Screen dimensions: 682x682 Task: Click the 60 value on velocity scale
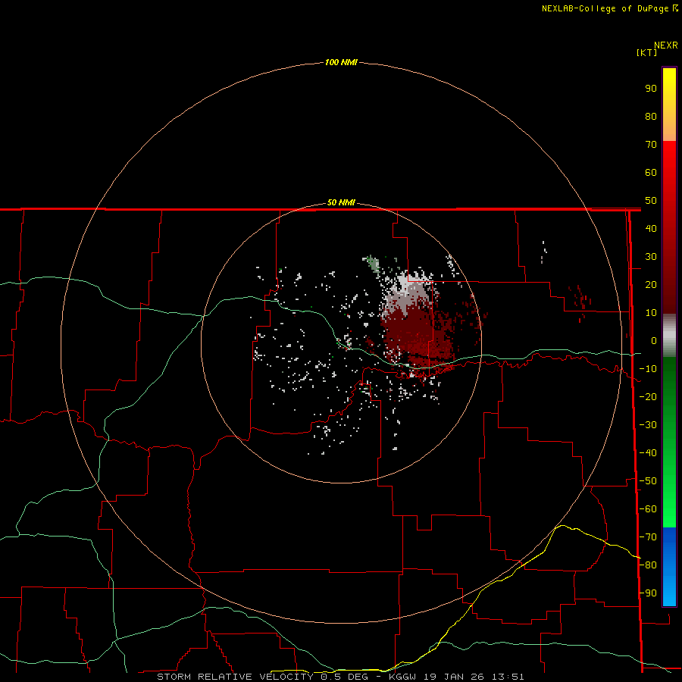click(651, 172)
